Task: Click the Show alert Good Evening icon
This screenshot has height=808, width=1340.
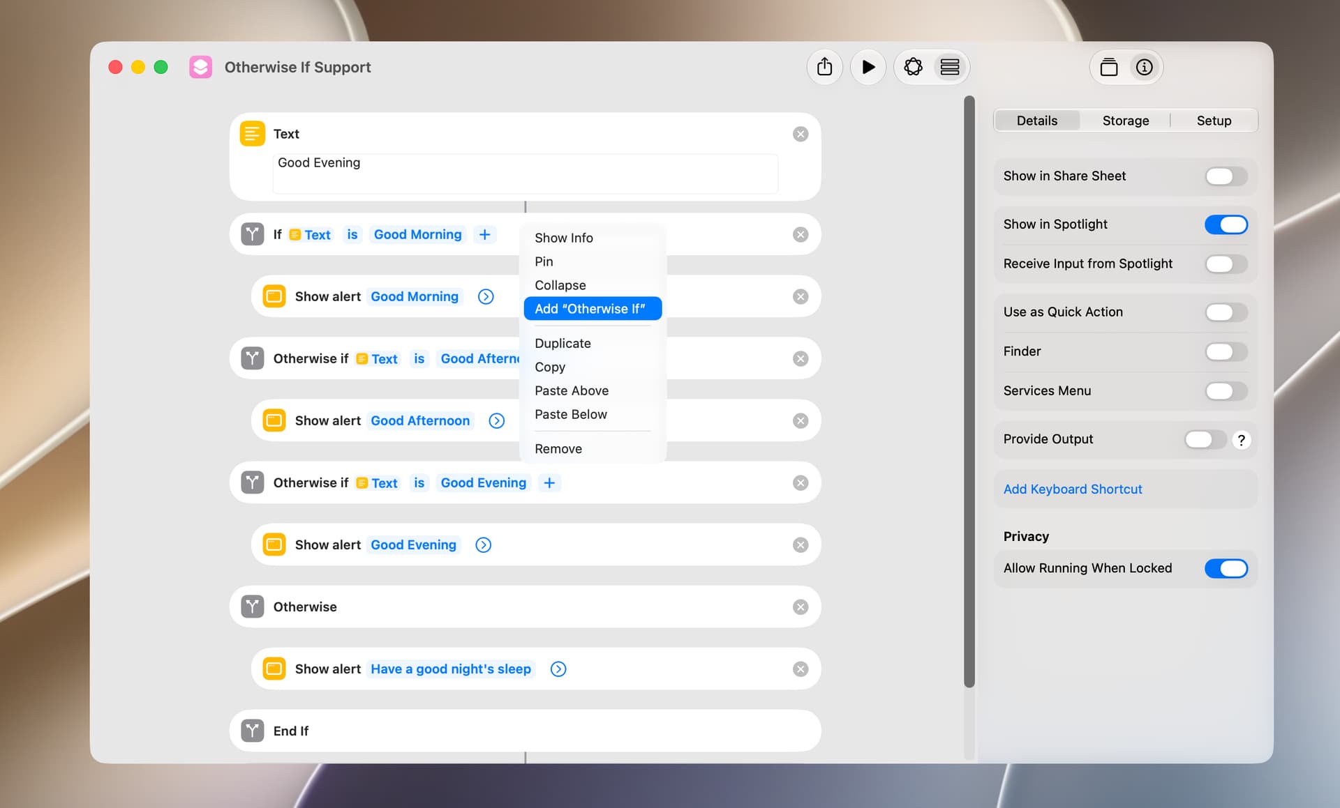Action: (x=274, y=544)
